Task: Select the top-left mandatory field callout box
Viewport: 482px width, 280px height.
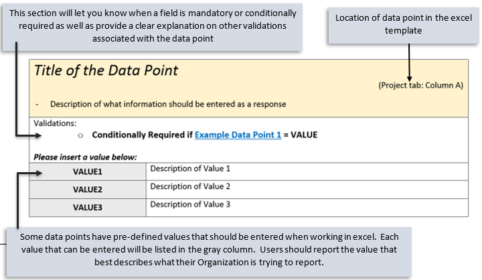Action: click(x=151, y=25)
